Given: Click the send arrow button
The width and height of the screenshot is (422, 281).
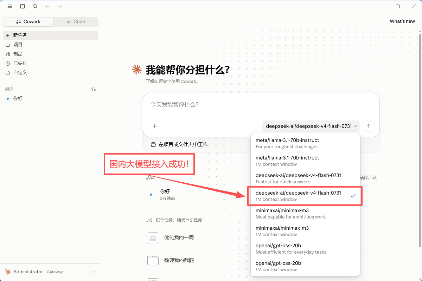Looking at the screenshot, I should 369,126.
